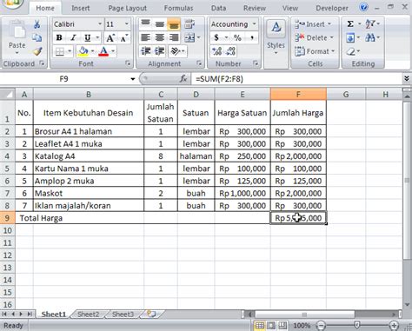Align text left
This screenshot has height=331, width=412.
(x=146, y=37)
